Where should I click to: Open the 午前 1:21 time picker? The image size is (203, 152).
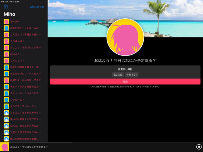pyautogui.click(x=132, y=75)
